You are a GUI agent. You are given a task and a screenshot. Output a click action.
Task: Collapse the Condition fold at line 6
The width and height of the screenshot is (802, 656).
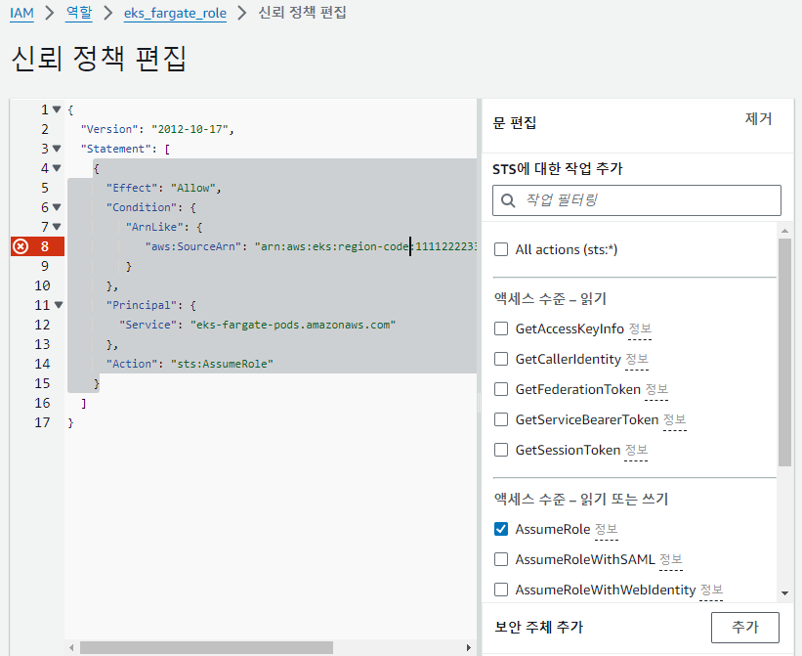(x=57, y=207)
